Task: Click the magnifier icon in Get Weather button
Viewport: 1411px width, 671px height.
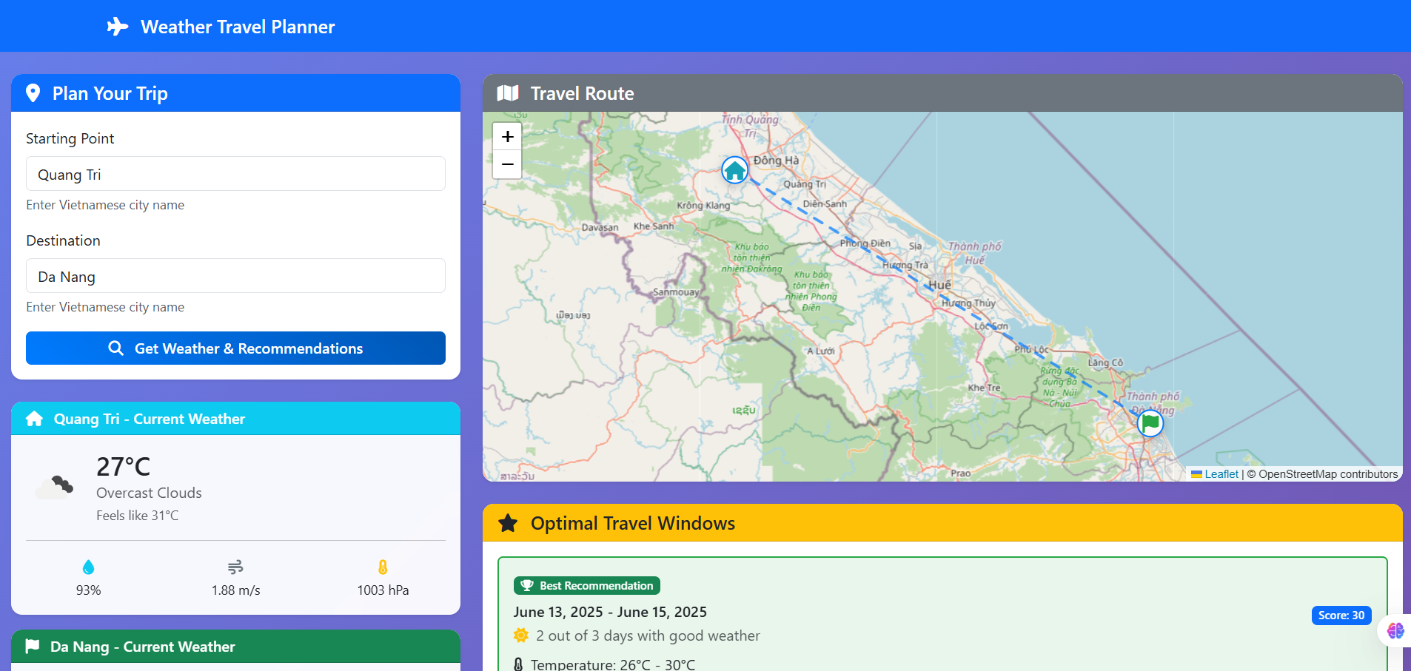Action: tap(115, 348)
